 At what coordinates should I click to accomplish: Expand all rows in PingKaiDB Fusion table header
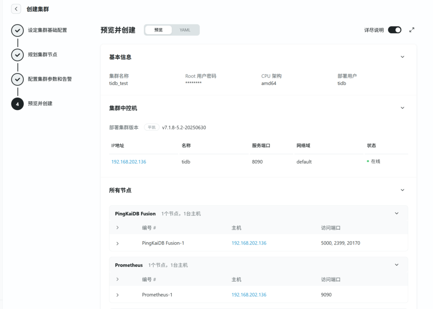(x=117, y=228)
